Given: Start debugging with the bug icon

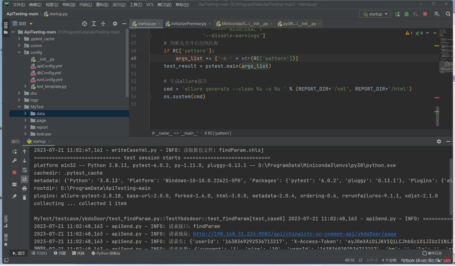Looking at the screenshot, I should tap(407, 14).
